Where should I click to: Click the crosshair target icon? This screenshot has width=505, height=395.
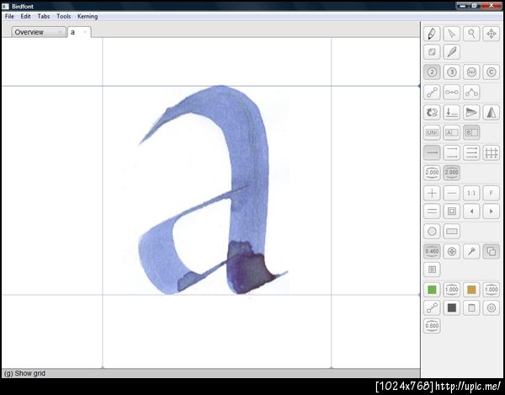(x=451, y=251)
